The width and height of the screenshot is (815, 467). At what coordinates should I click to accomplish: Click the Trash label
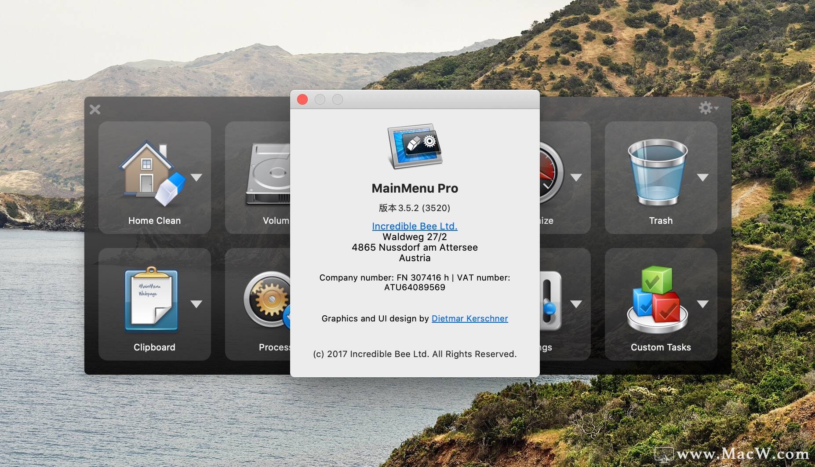661,220
